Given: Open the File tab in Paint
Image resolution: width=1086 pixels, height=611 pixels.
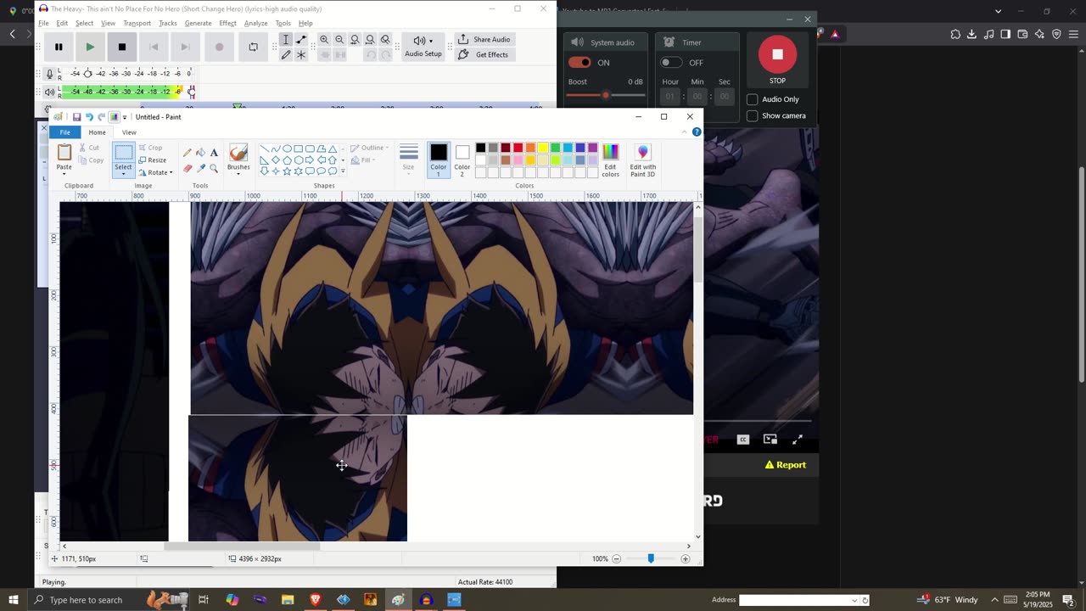Looking at the screenshot, I should (65, 132).
